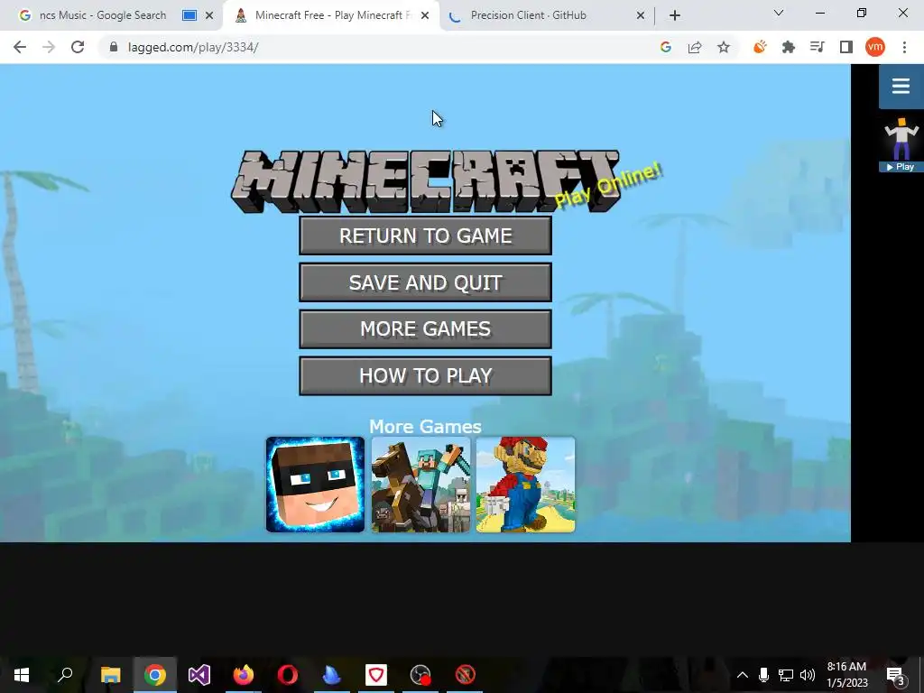Click Save and Quit button
The height and width of the screenshot is (693, 924).
(x=426, y=282)
